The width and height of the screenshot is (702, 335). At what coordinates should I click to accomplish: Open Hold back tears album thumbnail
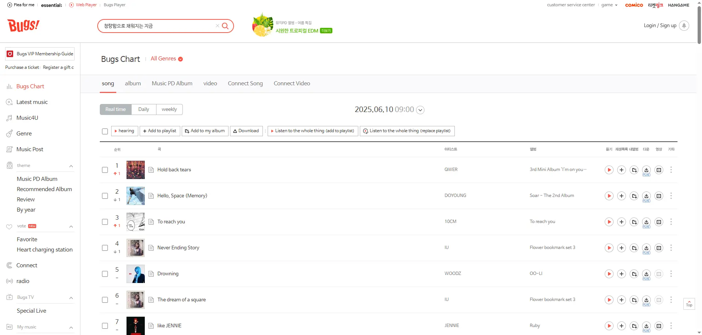pyautogui.click(x=136, y=170)
